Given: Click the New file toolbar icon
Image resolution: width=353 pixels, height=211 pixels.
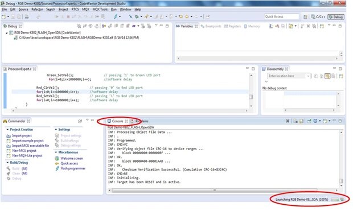Looking at the screenshot, I should tap(3, 16).
